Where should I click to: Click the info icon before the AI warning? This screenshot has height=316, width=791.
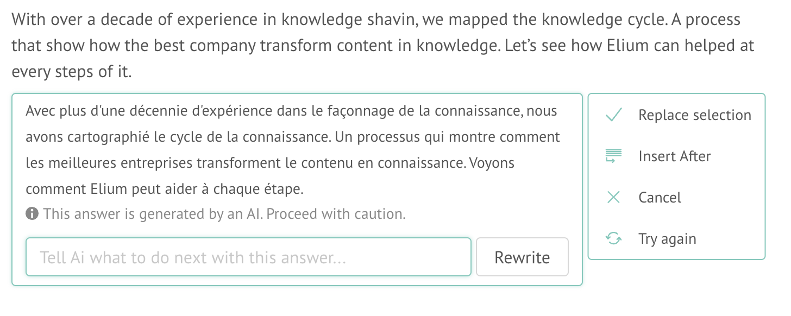tap(32, 214)
